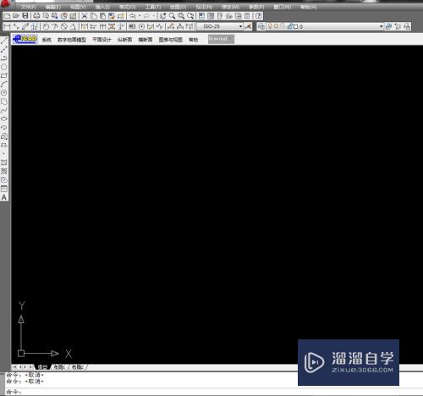Viewport: 423px width, 396px height.
Task: Click the Copy icon next to scissors
Action: pyautogui.click(x=94, y=16)
